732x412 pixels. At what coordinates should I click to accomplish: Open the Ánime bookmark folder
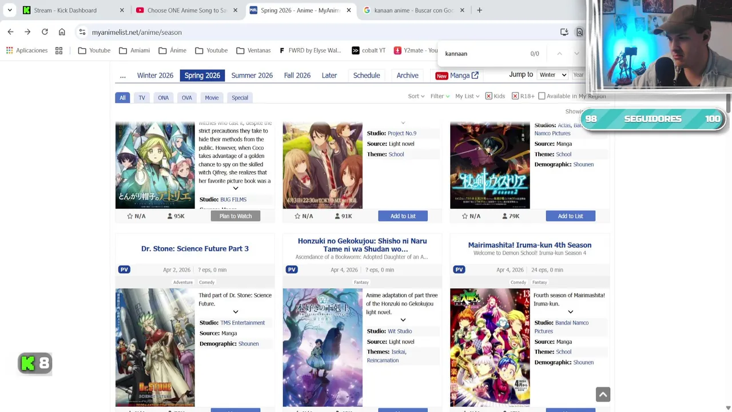click(173, 50)
